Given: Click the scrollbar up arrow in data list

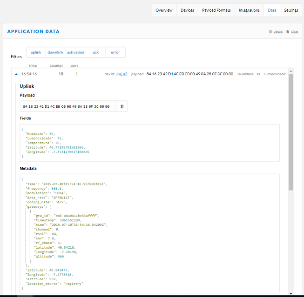Looking at the screenshot, I should click(291, 71).
